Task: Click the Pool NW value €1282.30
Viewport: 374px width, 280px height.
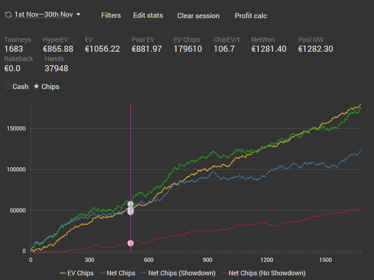Action: pyautogui.click(x=316, y=49)
